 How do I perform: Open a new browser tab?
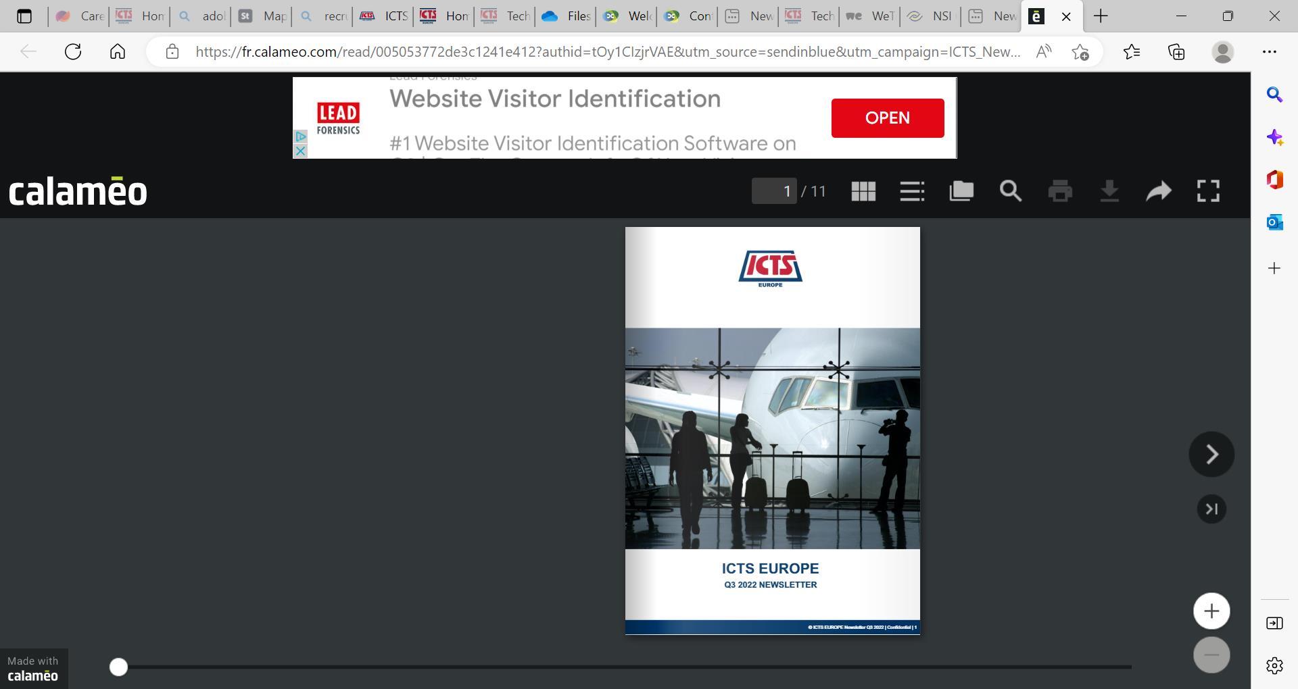[1101, 16]
